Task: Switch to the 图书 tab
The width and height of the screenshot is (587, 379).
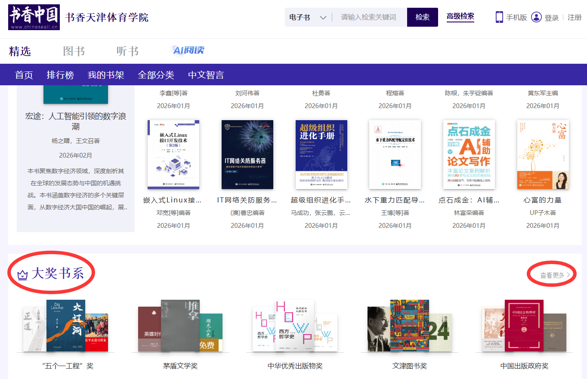Action: [x=74, y=51]
